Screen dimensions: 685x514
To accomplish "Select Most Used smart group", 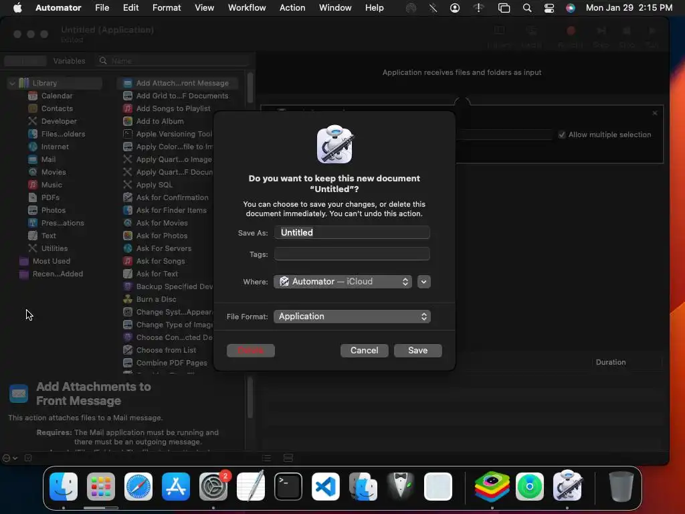I will coord(51,261).
